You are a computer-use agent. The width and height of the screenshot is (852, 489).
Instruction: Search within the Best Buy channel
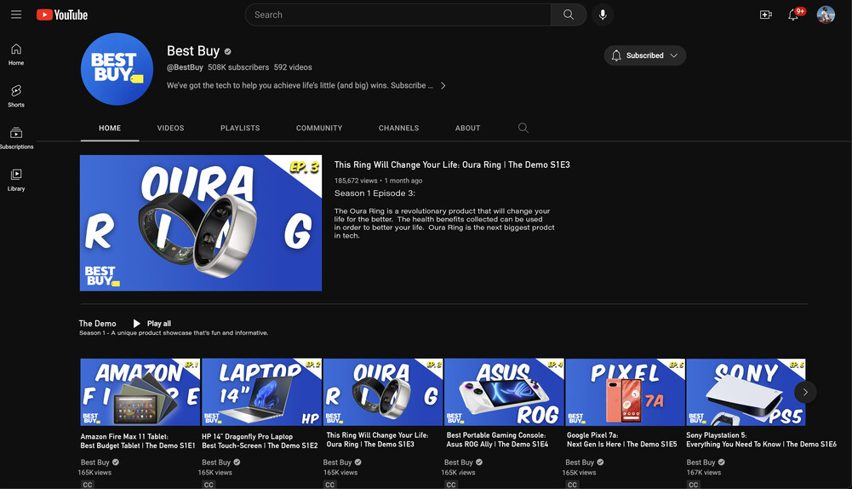coord(523,128)
